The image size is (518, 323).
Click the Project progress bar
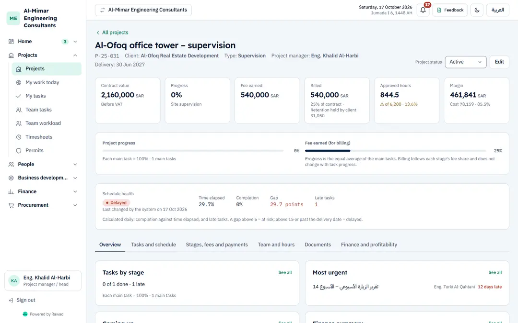[193, 151]
